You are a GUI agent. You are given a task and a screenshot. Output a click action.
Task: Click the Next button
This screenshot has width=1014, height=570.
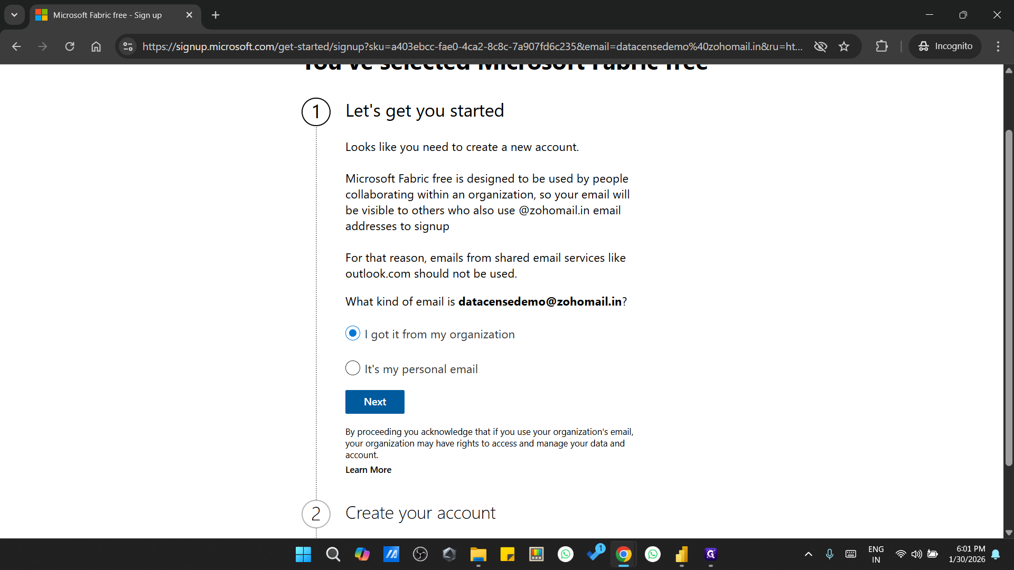[x=374, y=402]
